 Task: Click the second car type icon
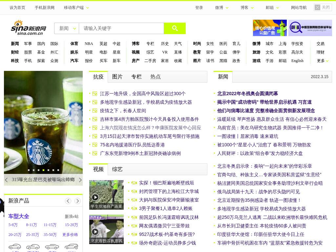click(33, 247)
